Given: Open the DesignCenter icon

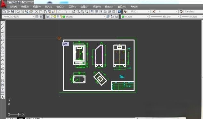Looking at the screenshot, I should tap(96, 11).
